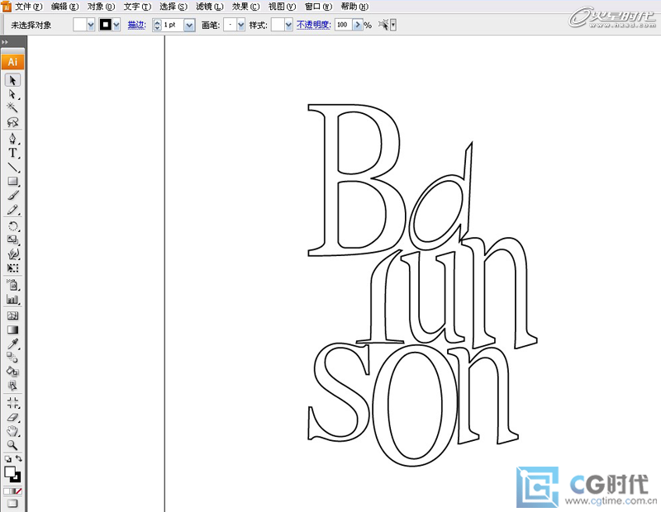Screen dimensions: 661x512
Task: Select the Selection (black arrow) tool
Action: [x=12, y=80]
